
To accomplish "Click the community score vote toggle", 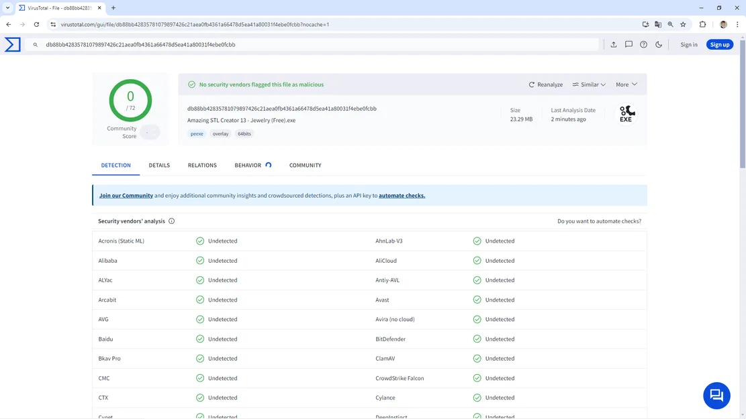I will (150, 132).
